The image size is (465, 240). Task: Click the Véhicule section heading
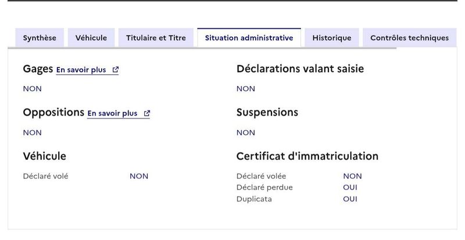click(45, 156)
